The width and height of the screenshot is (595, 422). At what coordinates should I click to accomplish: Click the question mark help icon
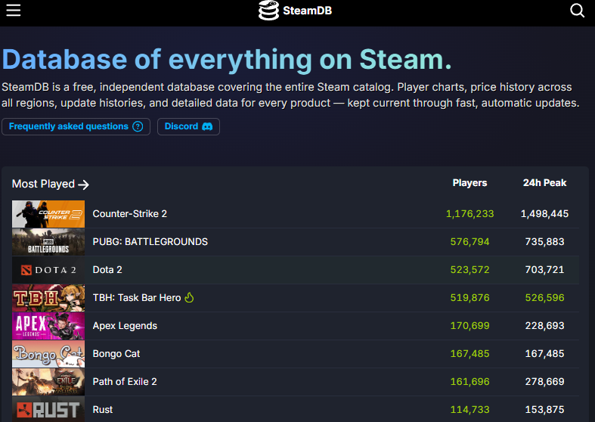(138, 126)
